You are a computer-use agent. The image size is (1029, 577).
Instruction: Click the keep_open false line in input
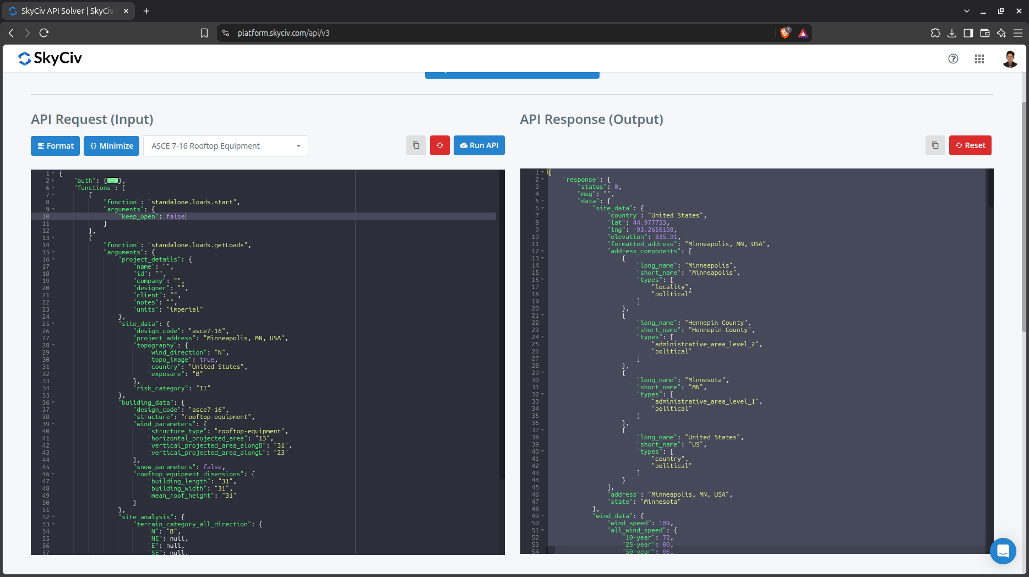click(x=153, y=216)
